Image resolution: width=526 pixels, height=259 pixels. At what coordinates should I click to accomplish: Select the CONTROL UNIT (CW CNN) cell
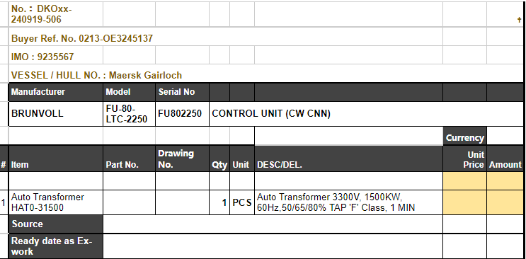pyautogui.click(x=366, y=114)
